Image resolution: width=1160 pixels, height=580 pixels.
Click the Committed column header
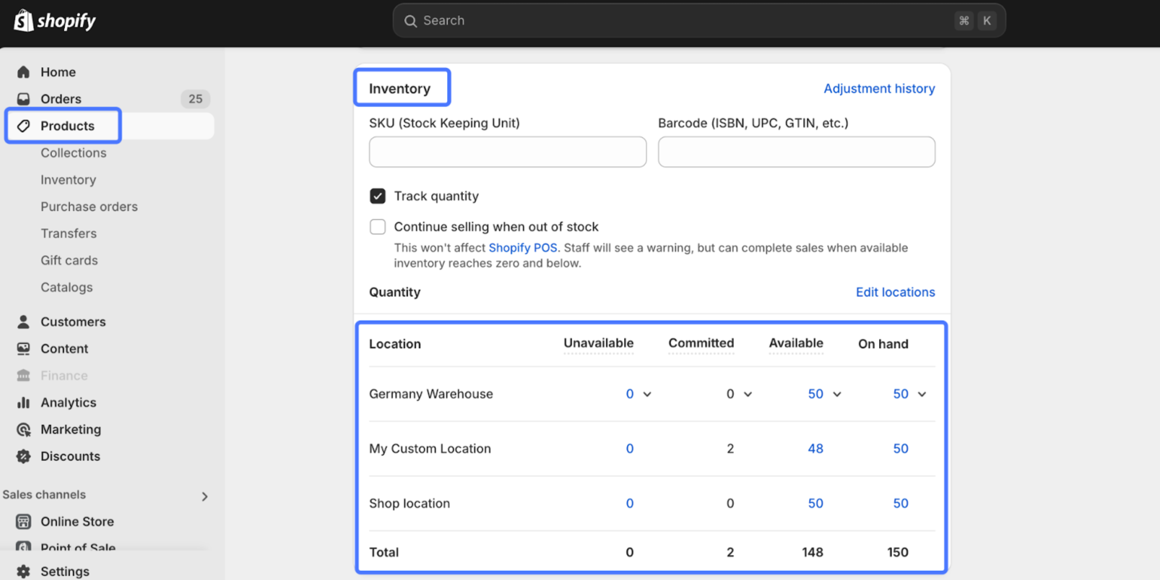pyautogui.click(x=701, y=343)
